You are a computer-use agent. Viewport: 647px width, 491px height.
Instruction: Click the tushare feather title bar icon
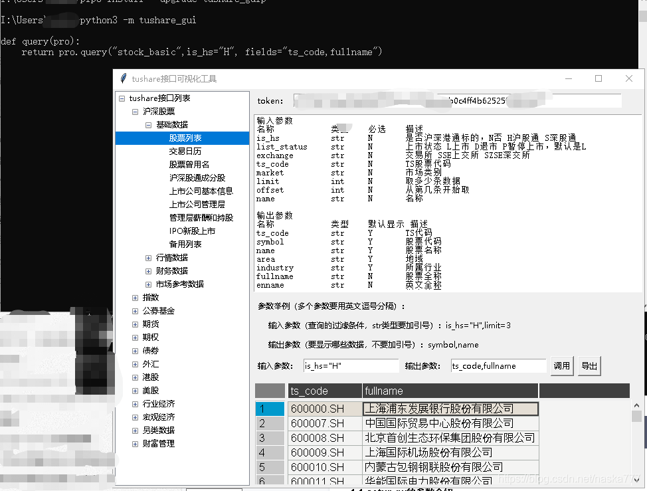(x=123, y=78)
